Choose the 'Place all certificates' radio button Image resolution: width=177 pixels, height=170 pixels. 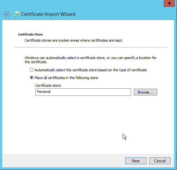32,78
